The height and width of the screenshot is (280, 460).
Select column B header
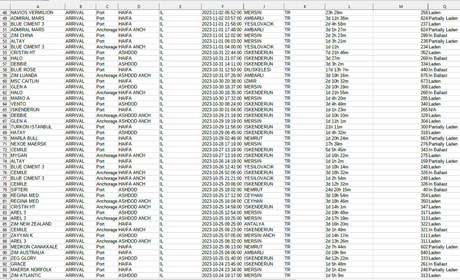pos(80,7)
